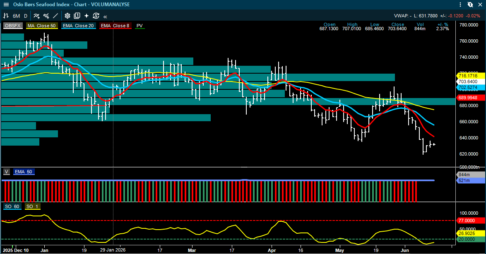The height and width of the screenshot is (254, 486).
Task: Click the May label on time axis
Action: point(340,250)
